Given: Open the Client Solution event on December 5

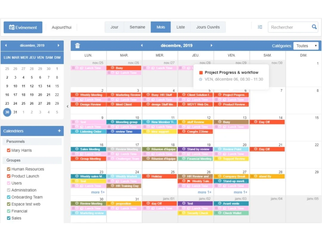Looking at the screenshot, I should pos(195,95).
